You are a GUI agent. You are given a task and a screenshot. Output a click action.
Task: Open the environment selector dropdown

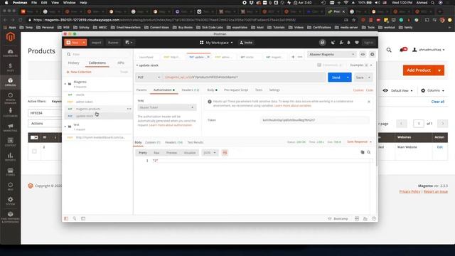332,54
